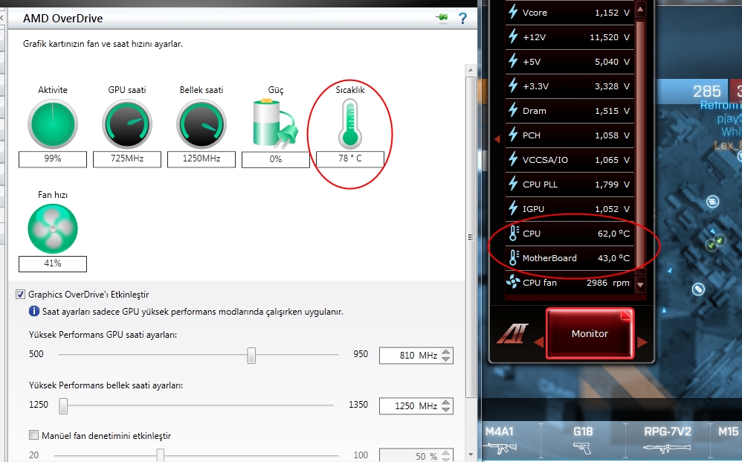Decrease memory clock MHz with down stepper
The image size is (742, 462).
tap(446, 410)
